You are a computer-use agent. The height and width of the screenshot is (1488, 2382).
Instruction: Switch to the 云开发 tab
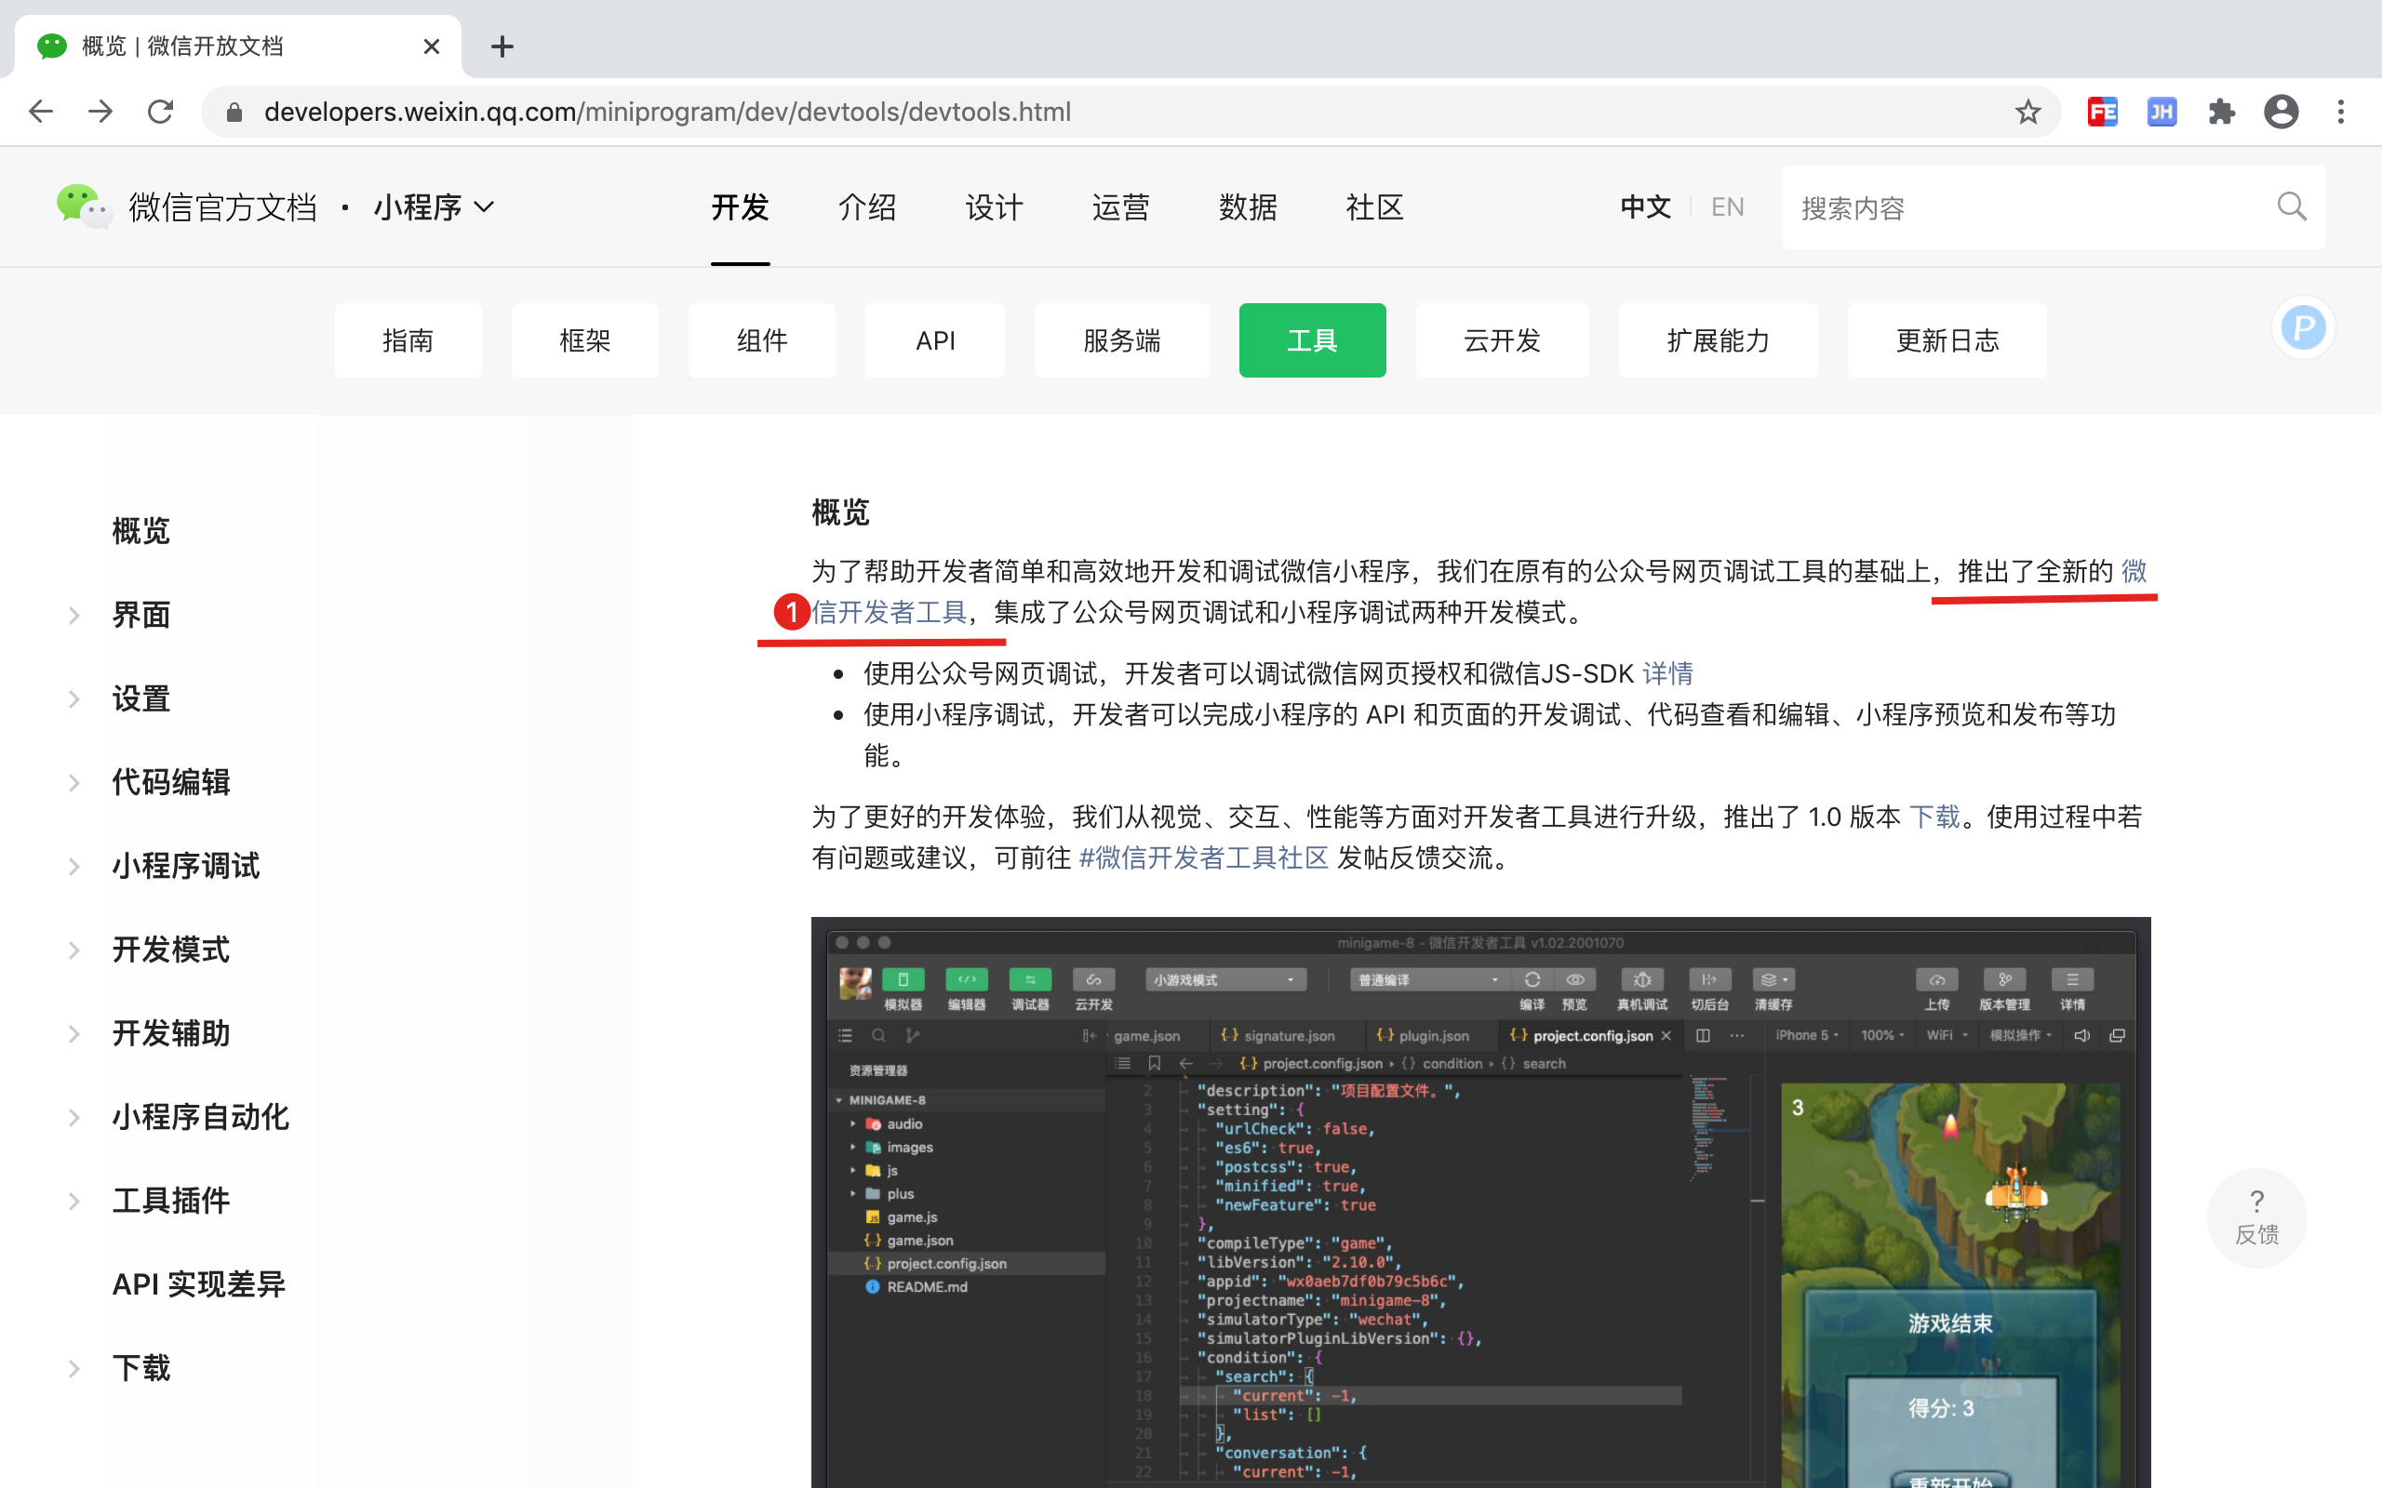(x=1501, y=340)
